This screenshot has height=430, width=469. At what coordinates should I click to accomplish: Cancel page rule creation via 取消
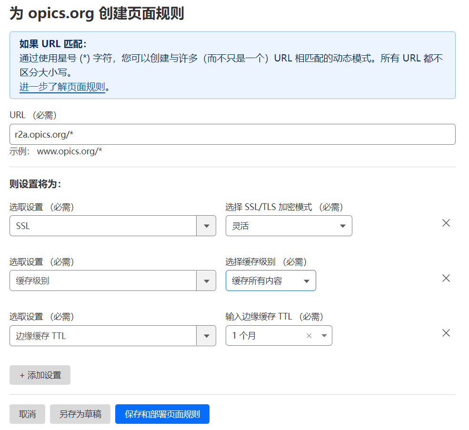tap(27, 414)
